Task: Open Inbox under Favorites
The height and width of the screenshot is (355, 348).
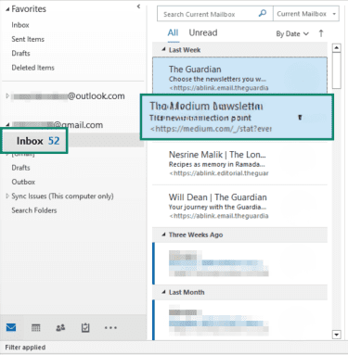Action: coord(20,25)
